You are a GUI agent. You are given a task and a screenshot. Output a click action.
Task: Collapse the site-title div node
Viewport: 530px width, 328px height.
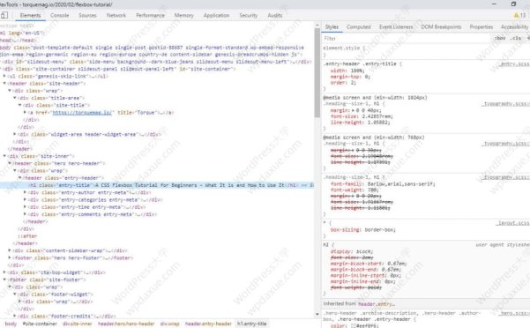[x=19, y=106]
